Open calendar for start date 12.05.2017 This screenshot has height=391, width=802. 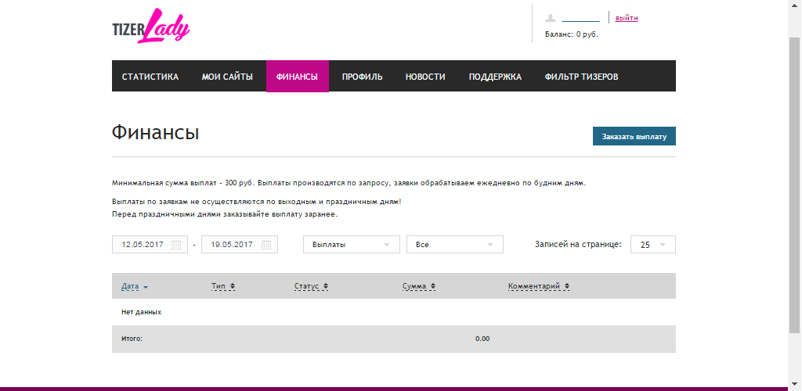pyautogui.click(x=176, y=245)
